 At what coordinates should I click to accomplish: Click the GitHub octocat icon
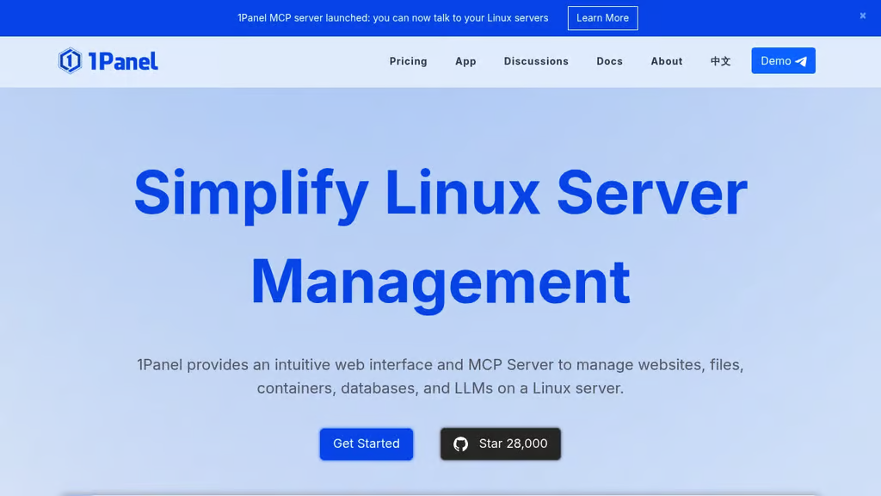(x=461, y=443)
